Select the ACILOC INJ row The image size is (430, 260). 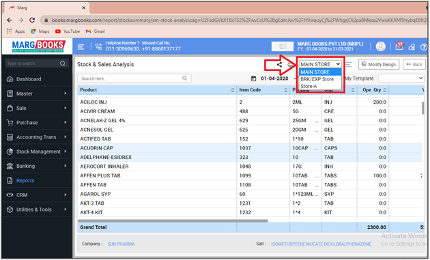(x=250, y=102)
